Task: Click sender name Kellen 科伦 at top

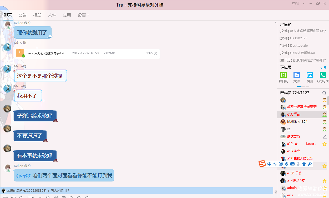Action: [22, 23]
